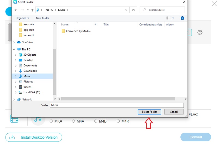Expand the Downloads tree node
Viewport: 218px width, 146px height.
(x=16, y=71)
